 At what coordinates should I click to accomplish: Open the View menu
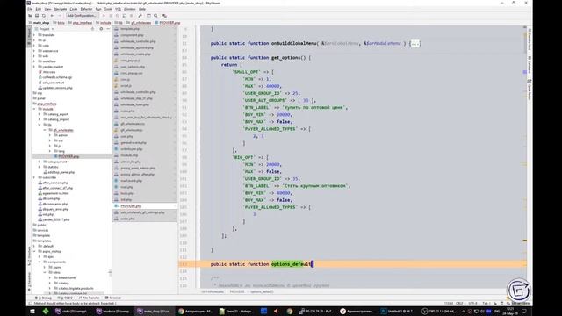click(47, 9)
